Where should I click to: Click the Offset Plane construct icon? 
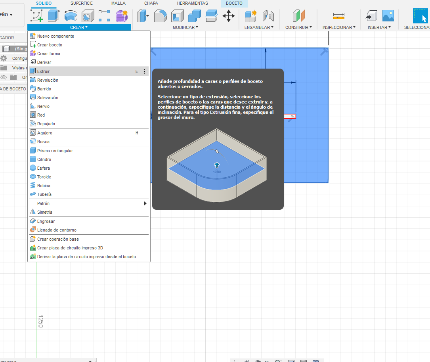pos(299,16)
